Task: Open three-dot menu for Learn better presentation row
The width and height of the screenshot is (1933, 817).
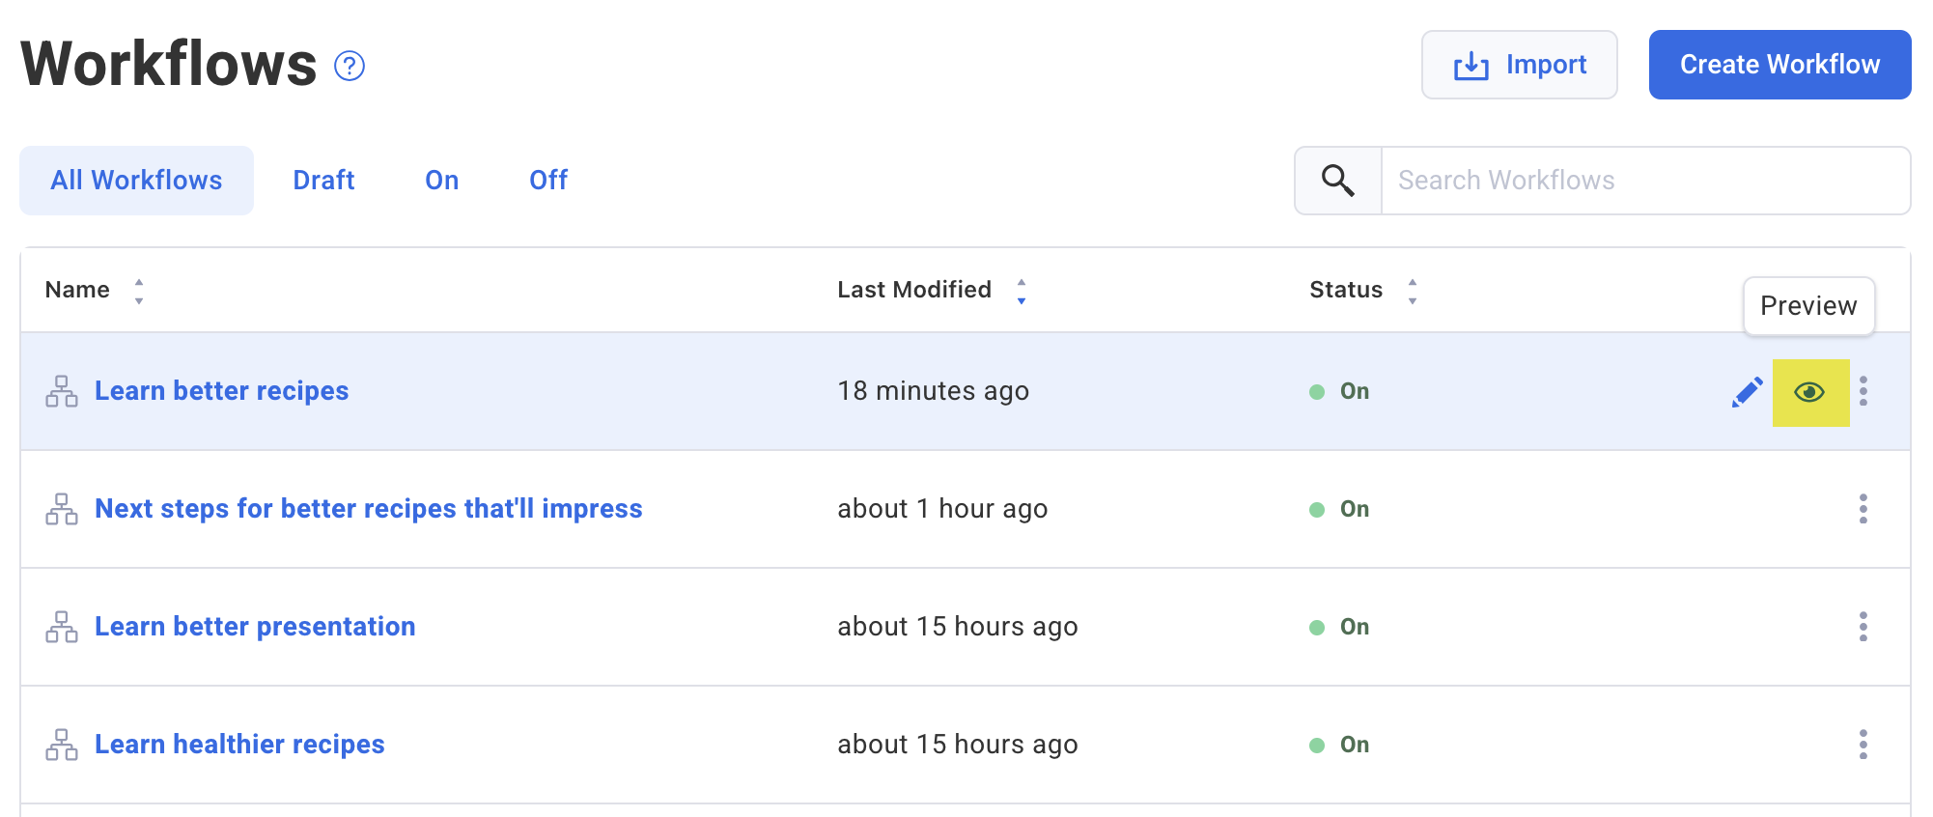Action: 1863,627
